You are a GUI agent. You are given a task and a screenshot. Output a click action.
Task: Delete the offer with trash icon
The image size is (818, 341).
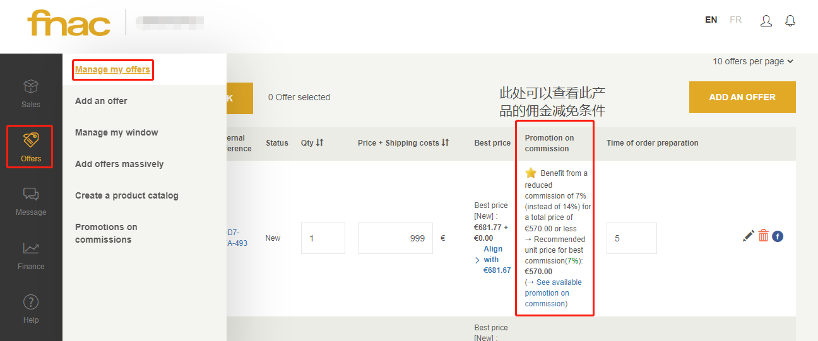(764, 236)
